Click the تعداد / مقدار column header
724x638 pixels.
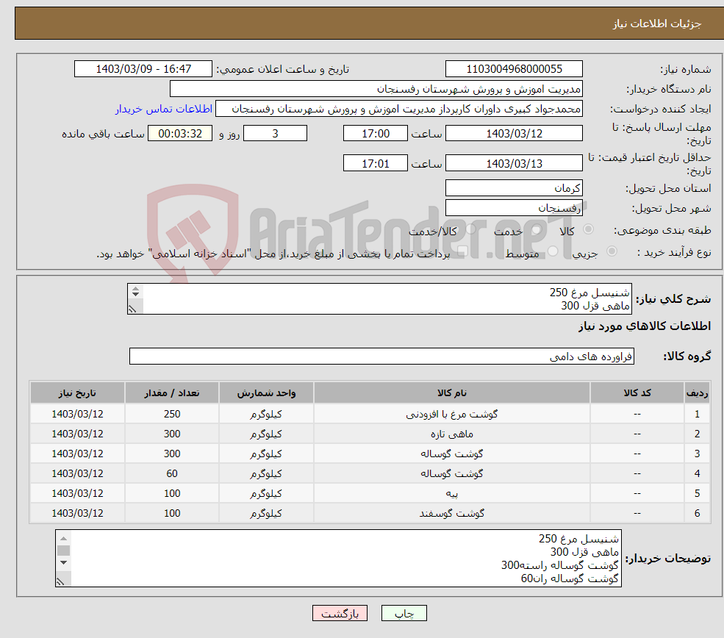(x=172, y=393)
